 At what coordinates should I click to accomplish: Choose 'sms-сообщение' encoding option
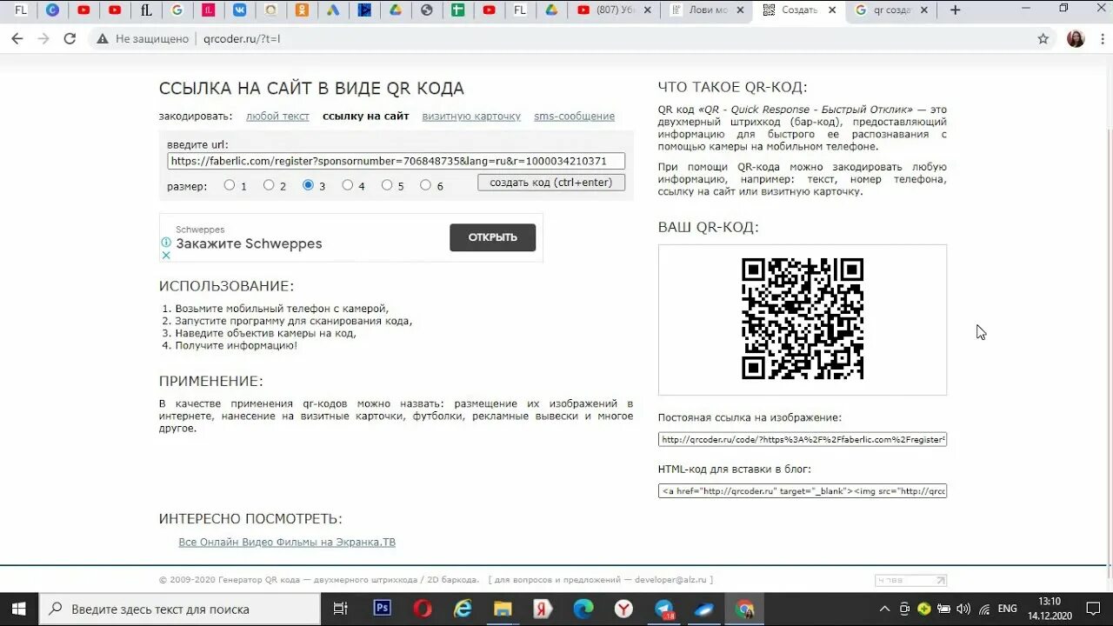[574, 117]
